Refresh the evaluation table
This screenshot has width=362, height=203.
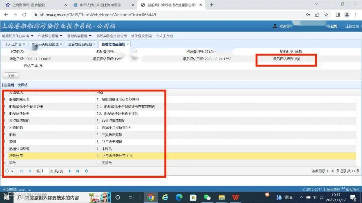coord(86,171)
